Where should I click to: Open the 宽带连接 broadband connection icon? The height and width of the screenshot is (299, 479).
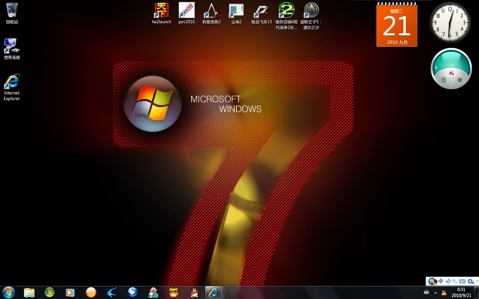pyautogui.click(x=12, y=48)
